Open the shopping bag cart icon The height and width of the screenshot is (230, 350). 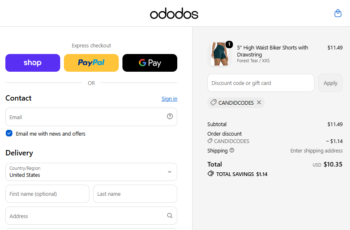pos(338,13)
